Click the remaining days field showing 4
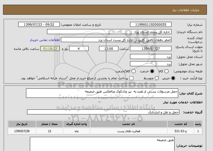 [79, 48]
